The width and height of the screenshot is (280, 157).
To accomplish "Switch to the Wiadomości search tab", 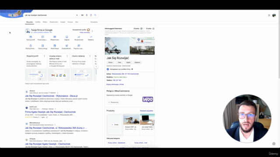I will 54,22.
